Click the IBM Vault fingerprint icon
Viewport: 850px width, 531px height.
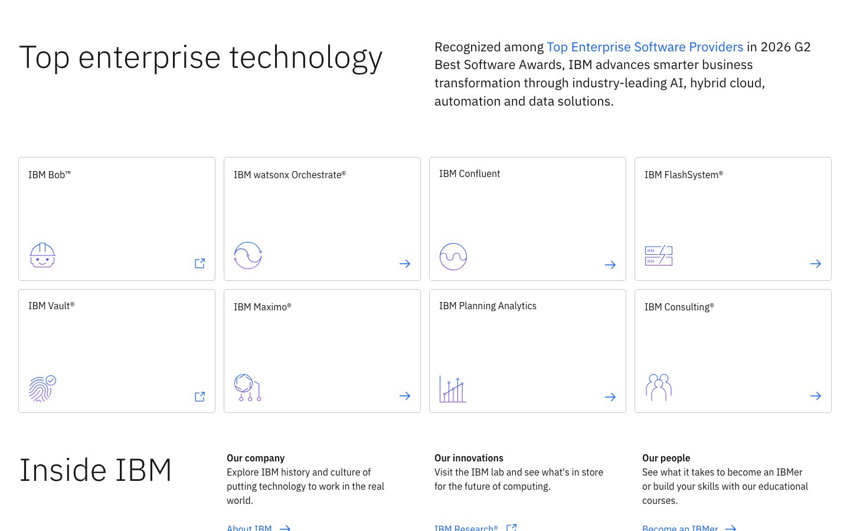point(42,388)
